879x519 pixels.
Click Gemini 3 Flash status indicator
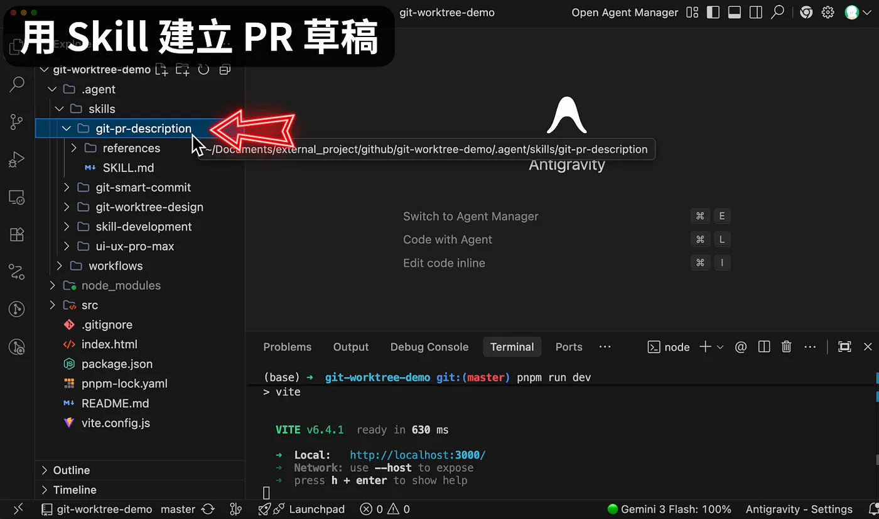669,509
